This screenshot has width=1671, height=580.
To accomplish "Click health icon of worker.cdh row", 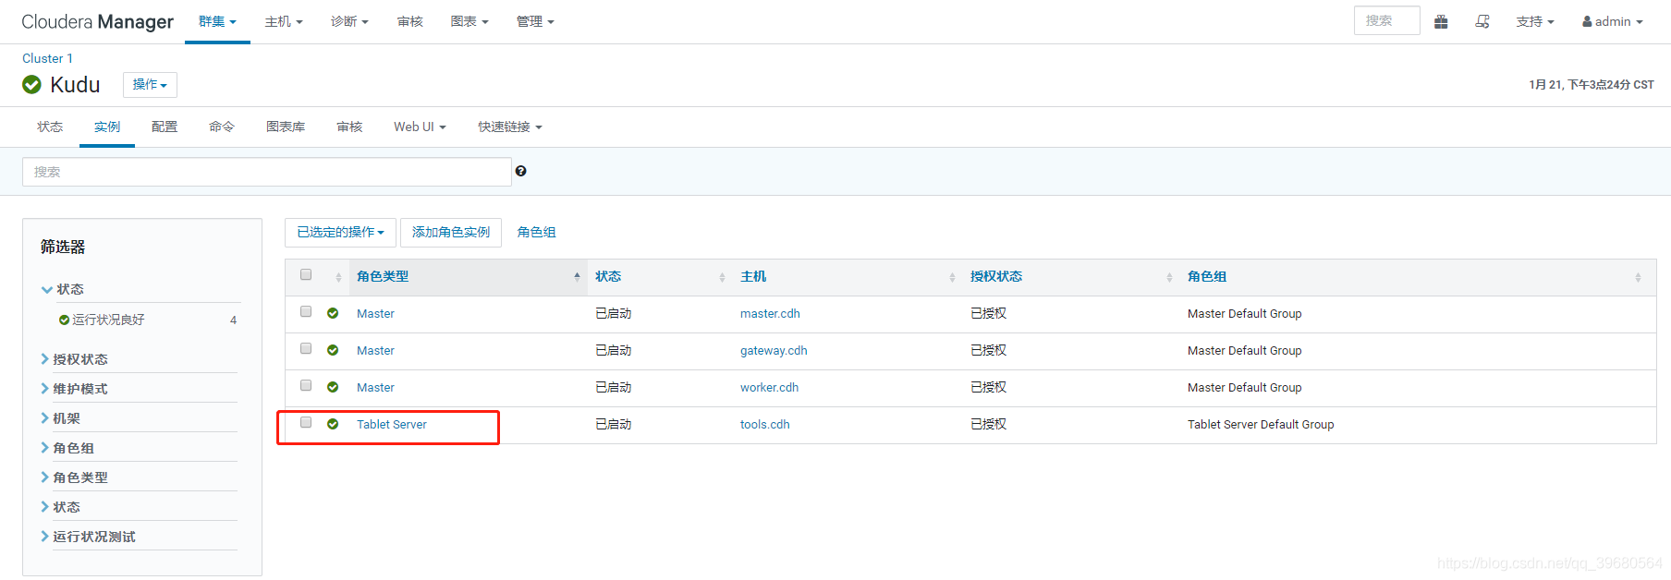I will 333,387.
